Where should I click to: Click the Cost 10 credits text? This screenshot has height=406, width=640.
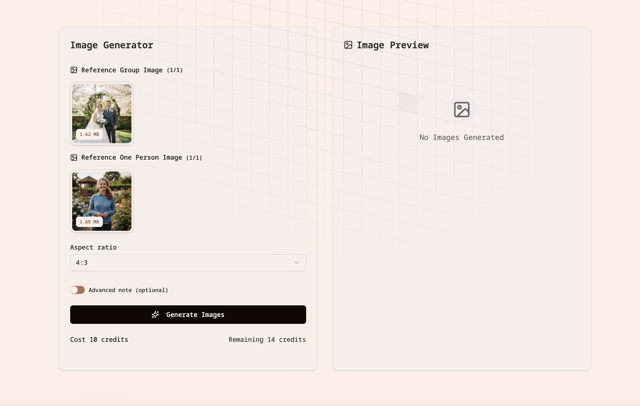tap(99, 339)
